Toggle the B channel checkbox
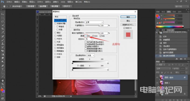Screen dimensions: 190x101 (101, 36)
